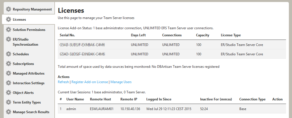Click the Logged In Since column header

[x=159, y=99]
